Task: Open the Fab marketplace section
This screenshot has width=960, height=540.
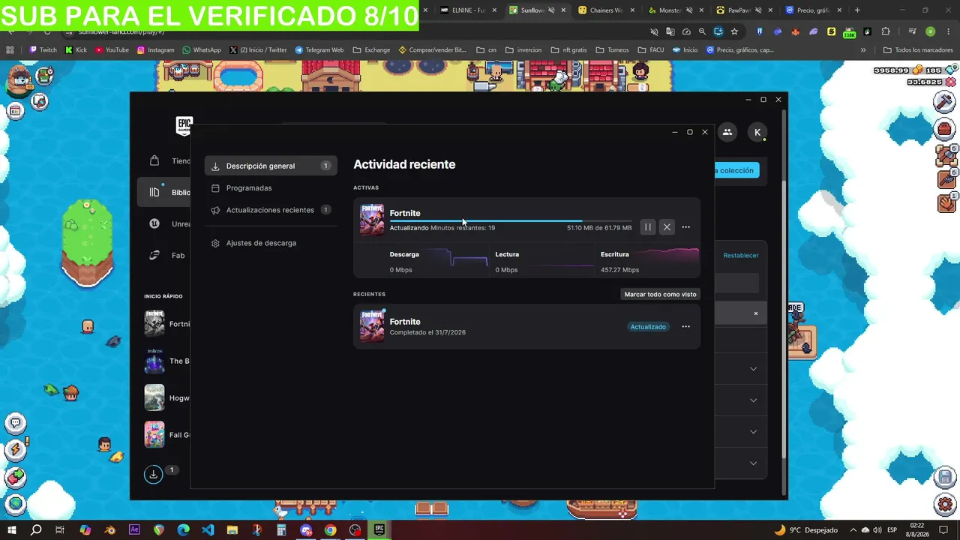Action: click(x=166, y=255)
